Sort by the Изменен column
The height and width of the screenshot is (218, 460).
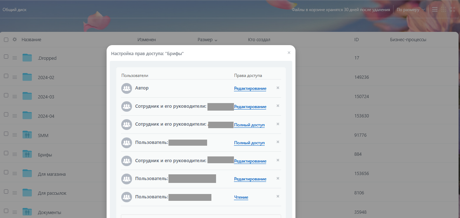click(147, 40)
